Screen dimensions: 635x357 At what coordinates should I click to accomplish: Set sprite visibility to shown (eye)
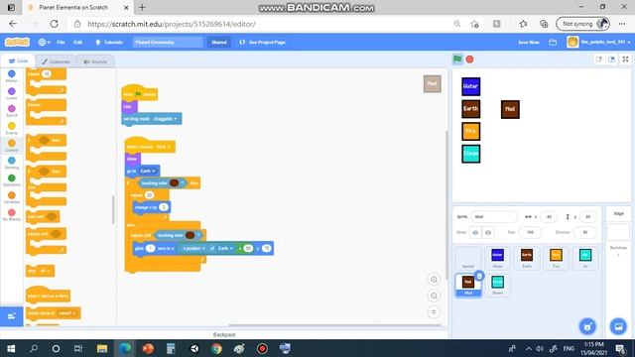pyautogui.click(x=475, y=232)
